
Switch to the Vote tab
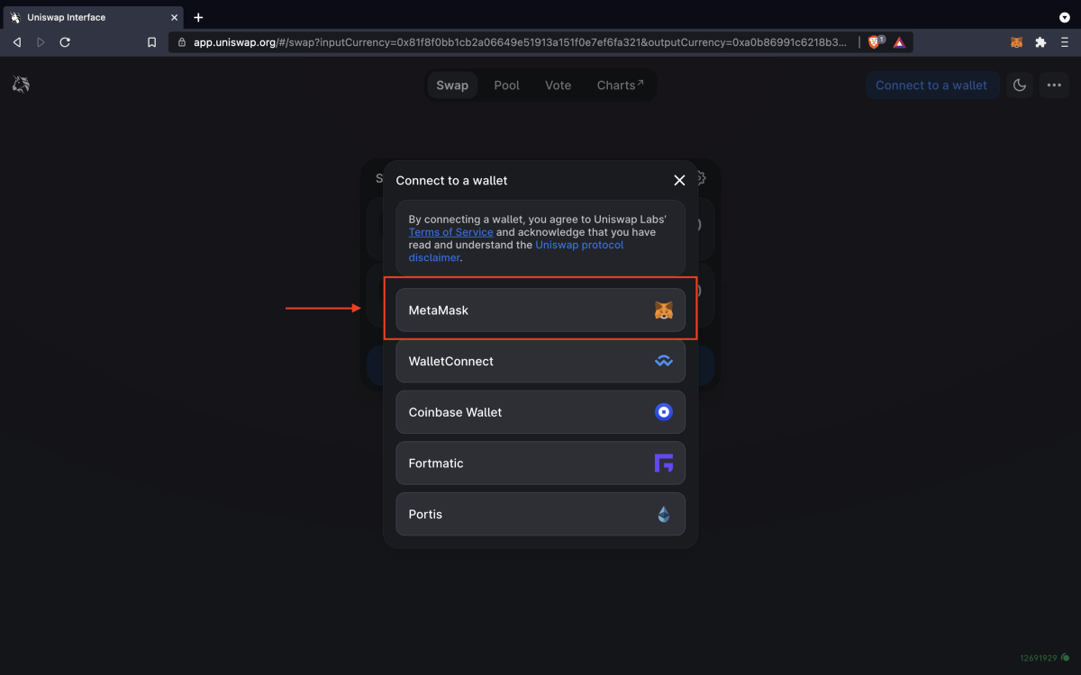558,85
